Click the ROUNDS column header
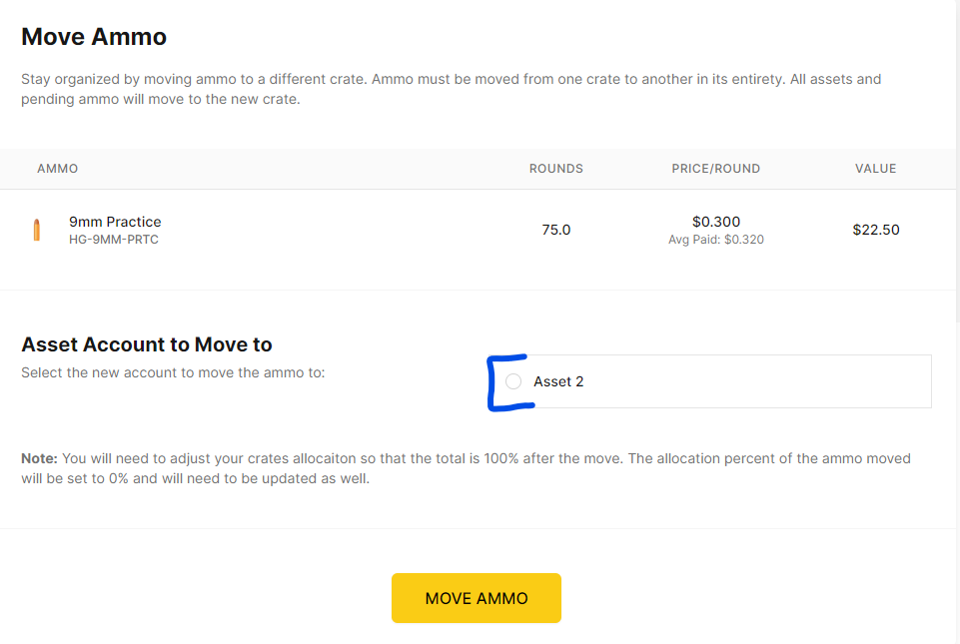960x644 pixels. (555, 169)
